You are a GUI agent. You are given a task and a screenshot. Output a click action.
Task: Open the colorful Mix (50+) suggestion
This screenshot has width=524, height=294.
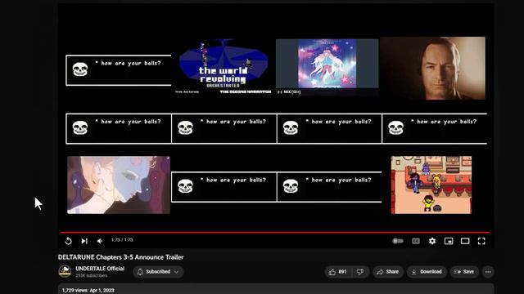(327, 67)
